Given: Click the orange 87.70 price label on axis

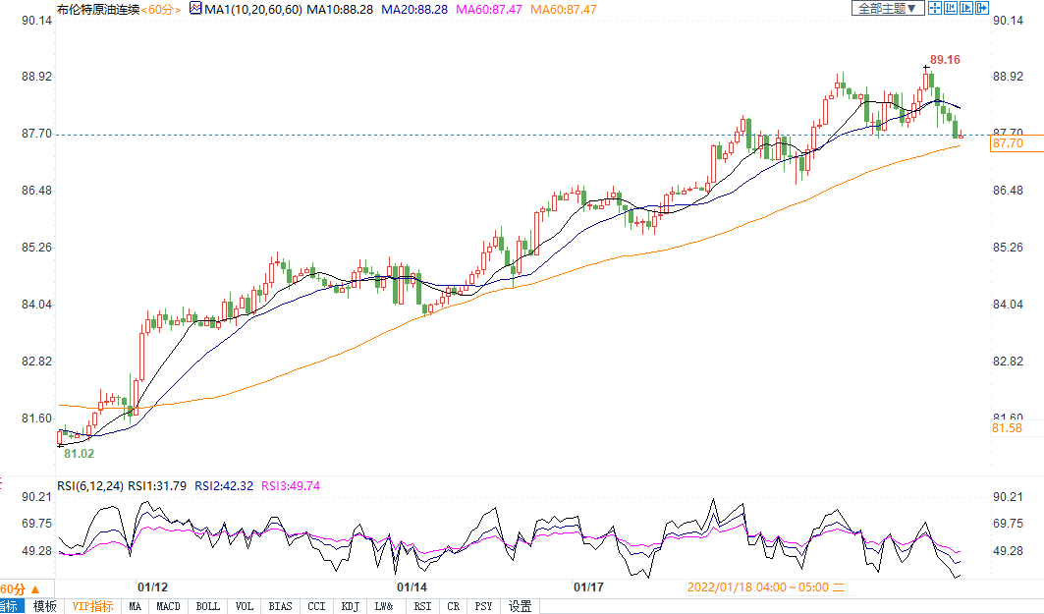Looking at the screenshot, I should (1009, 143).
